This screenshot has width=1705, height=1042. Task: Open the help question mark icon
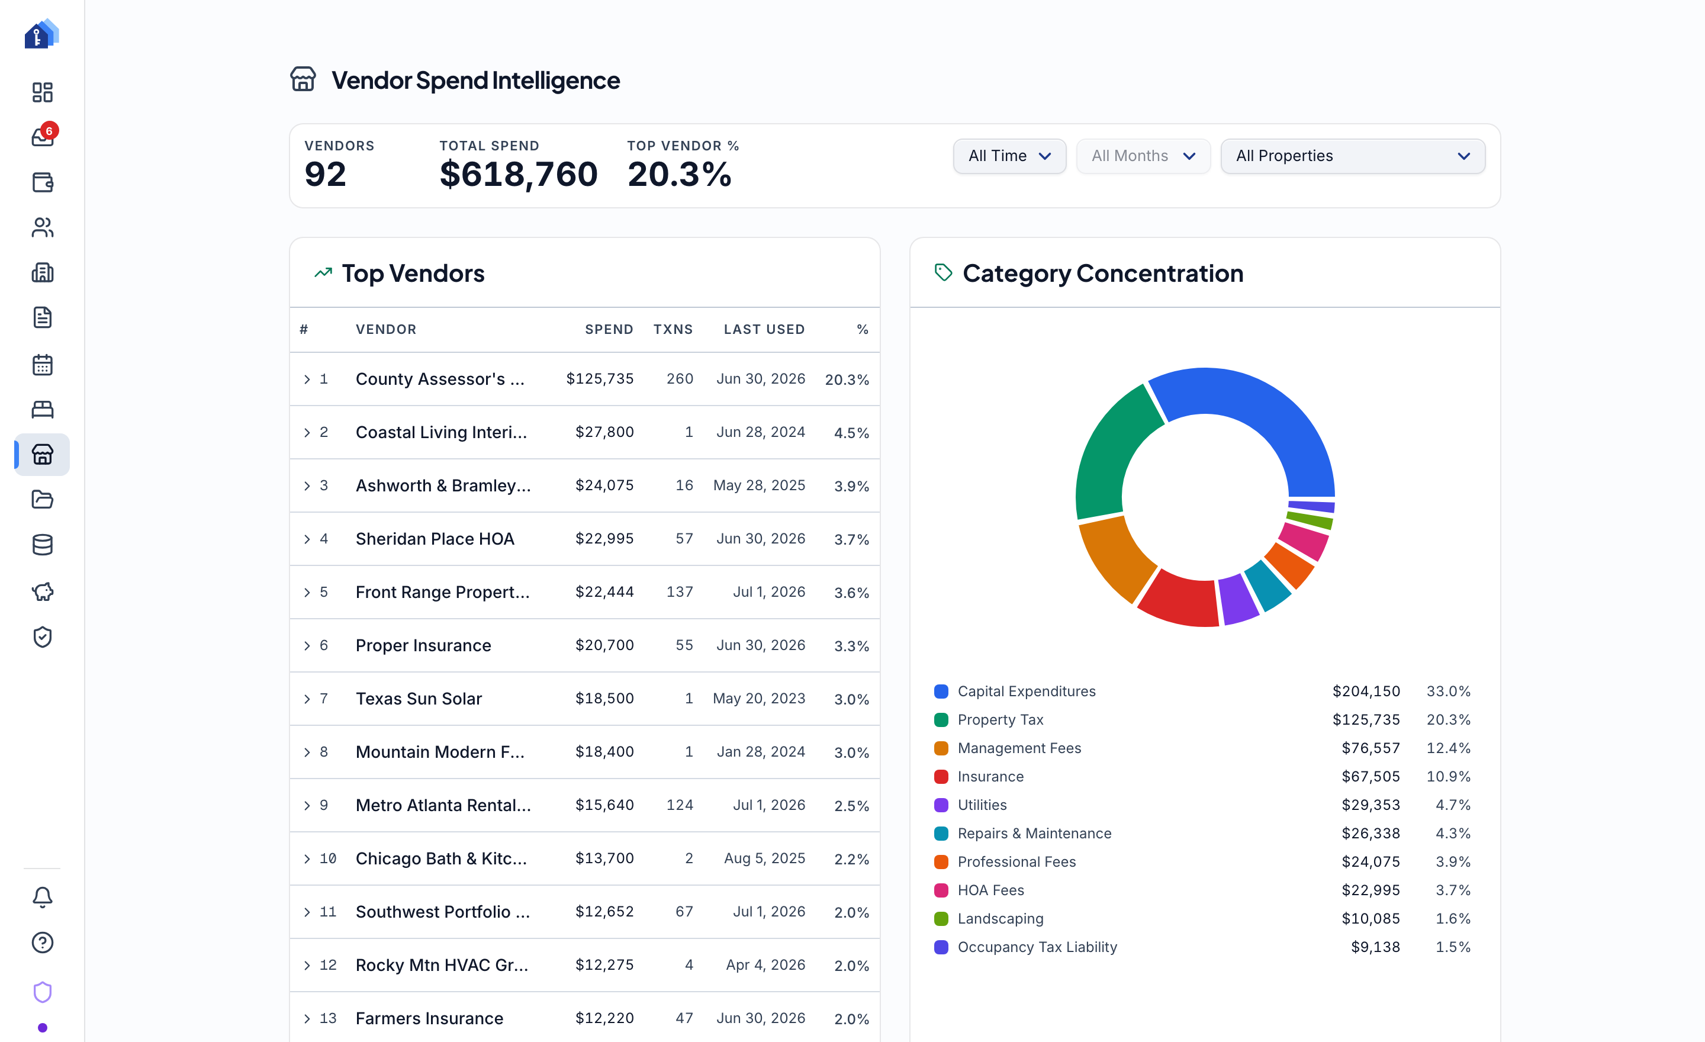point(42,943)
